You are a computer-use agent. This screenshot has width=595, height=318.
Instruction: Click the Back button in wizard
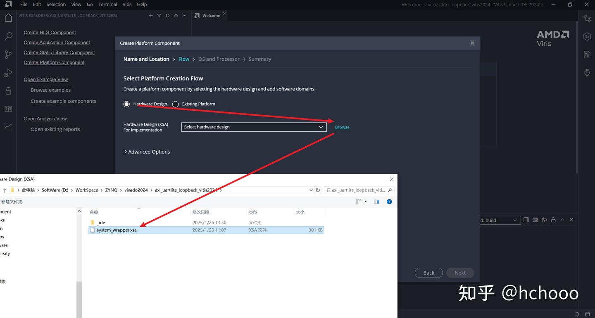429,273
